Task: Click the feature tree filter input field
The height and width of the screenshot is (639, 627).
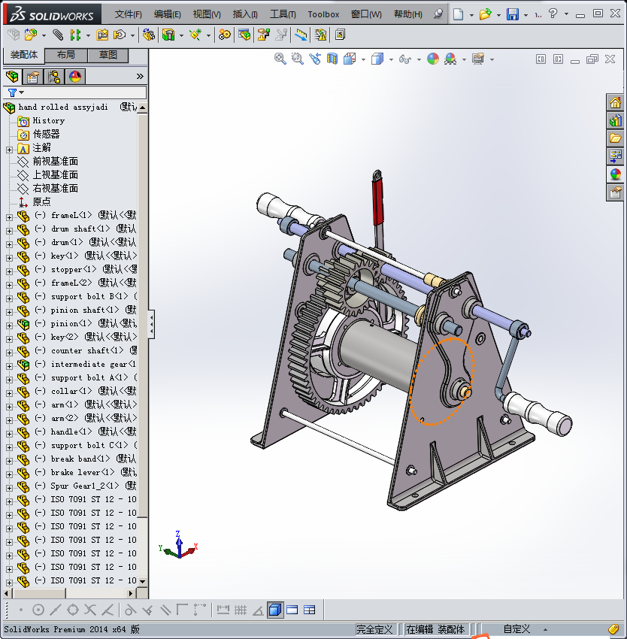Action: click(x=83, y=92)
